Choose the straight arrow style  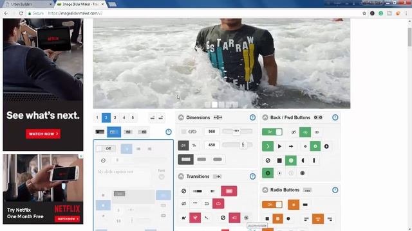coord(291,146)
